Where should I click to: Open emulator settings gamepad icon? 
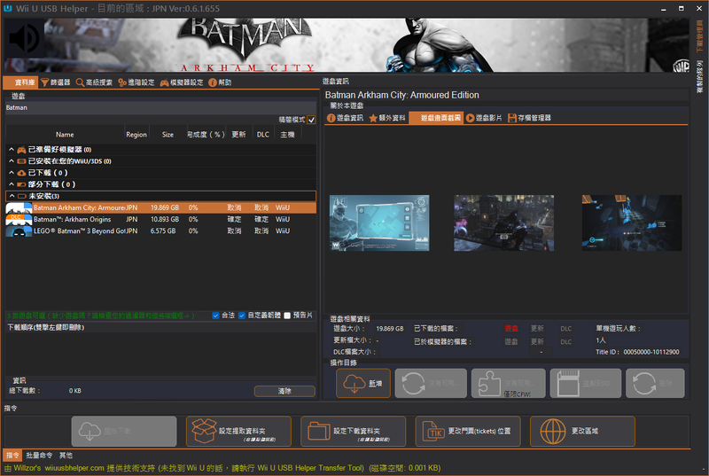[x=165, y=82]
